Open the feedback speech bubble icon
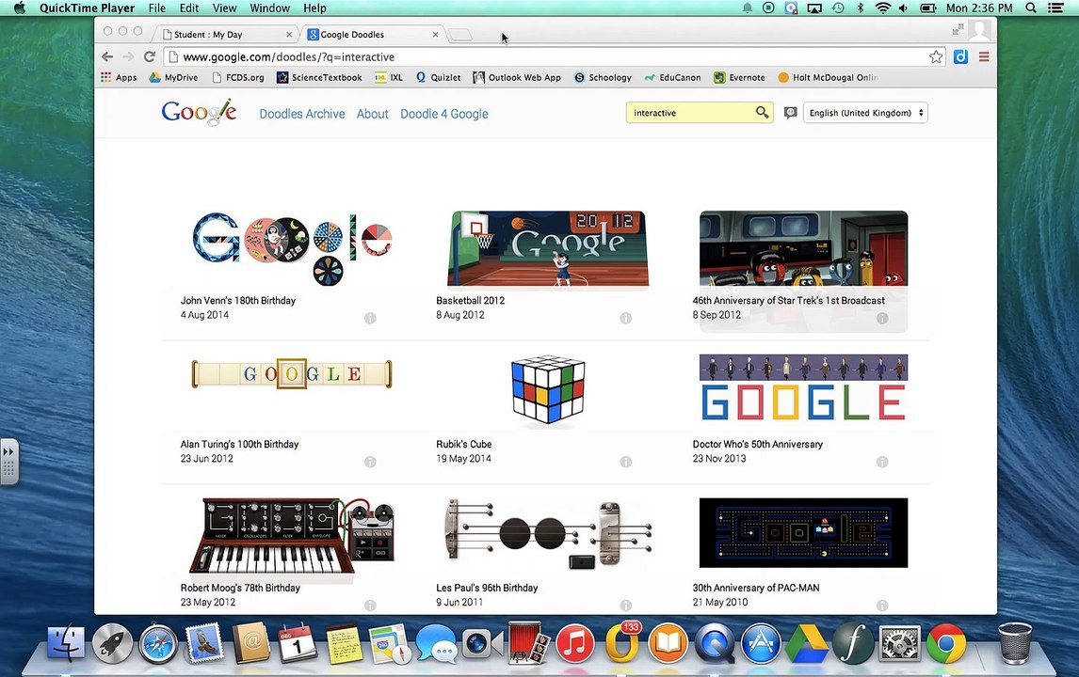This screenshot has height=677, width=1079. pyautogui.click(x=791, y=113)
